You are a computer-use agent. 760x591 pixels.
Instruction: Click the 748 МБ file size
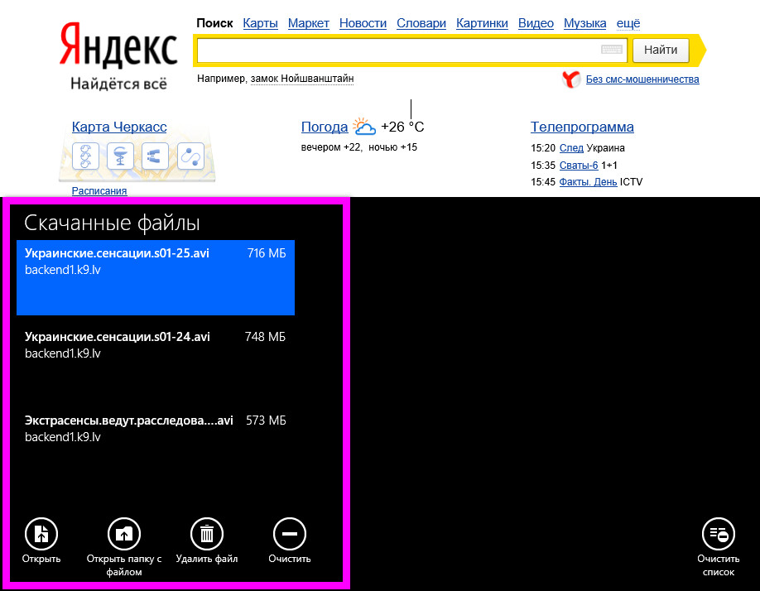click(x=265, y=337)
